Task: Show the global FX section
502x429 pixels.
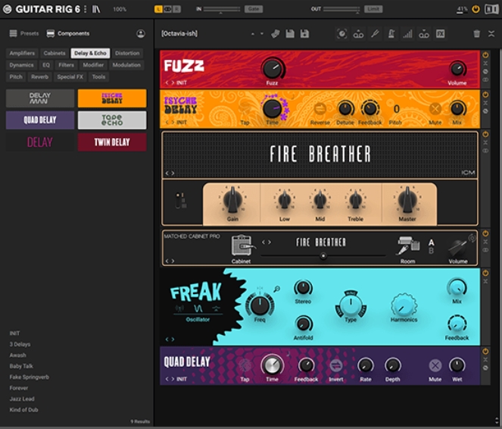Action: pyautogui.click(x=440, y=33)
